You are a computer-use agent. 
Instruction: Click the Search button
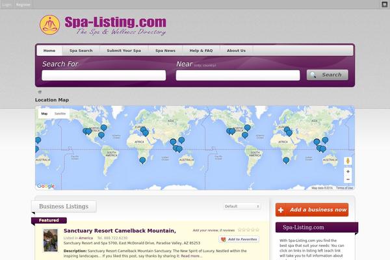pyautogui.click(x=328, y=75)
